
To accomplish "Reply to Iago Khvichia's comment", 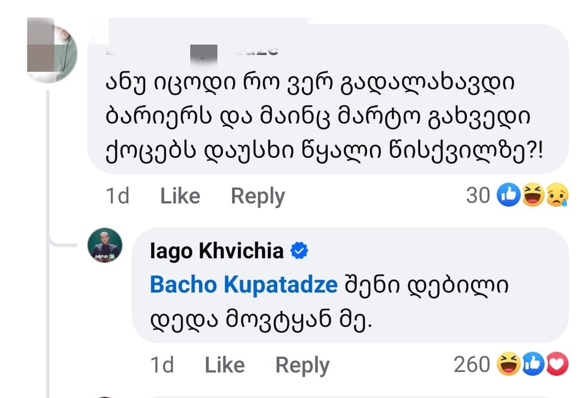I will click(302, 365).
